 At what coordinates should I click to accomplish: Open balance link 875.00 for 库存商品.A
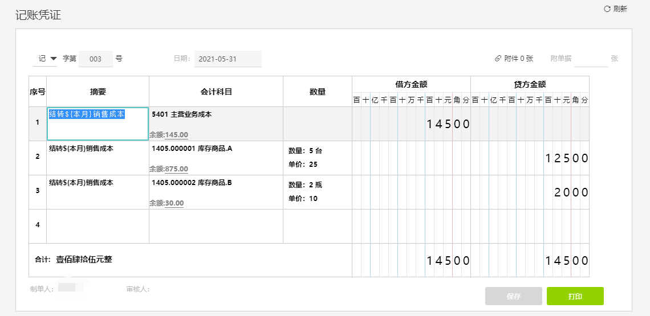click(x=176, y=169)
